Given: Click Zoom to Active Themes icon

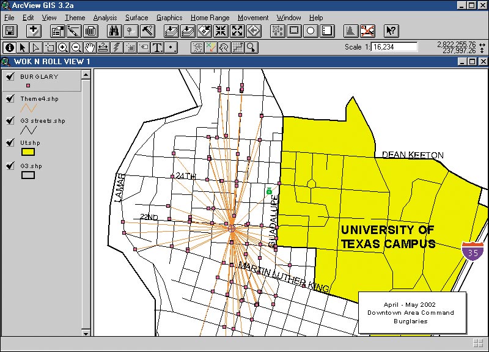Looking at the screenshot, I should (x=188, y=31).
